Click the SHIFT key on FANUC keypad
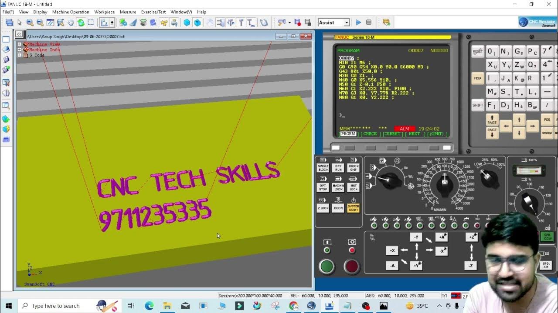Screen dimensions: 558x313 478,105
